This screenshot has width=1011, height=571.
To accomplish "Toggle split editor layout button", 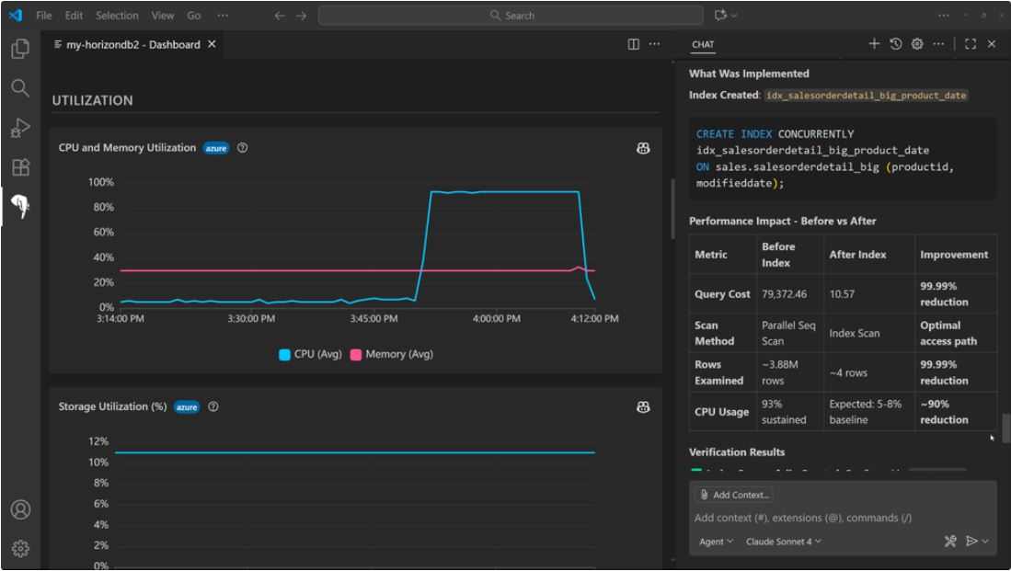I will [x=634, y=44].
